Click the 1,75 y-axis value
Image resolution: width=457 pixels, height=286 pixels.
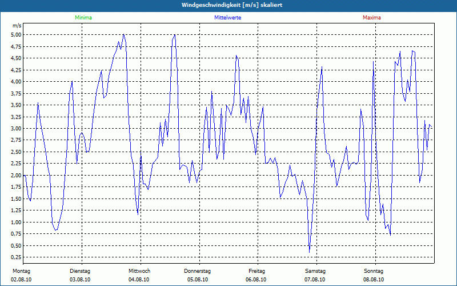(x=16, y=187)
